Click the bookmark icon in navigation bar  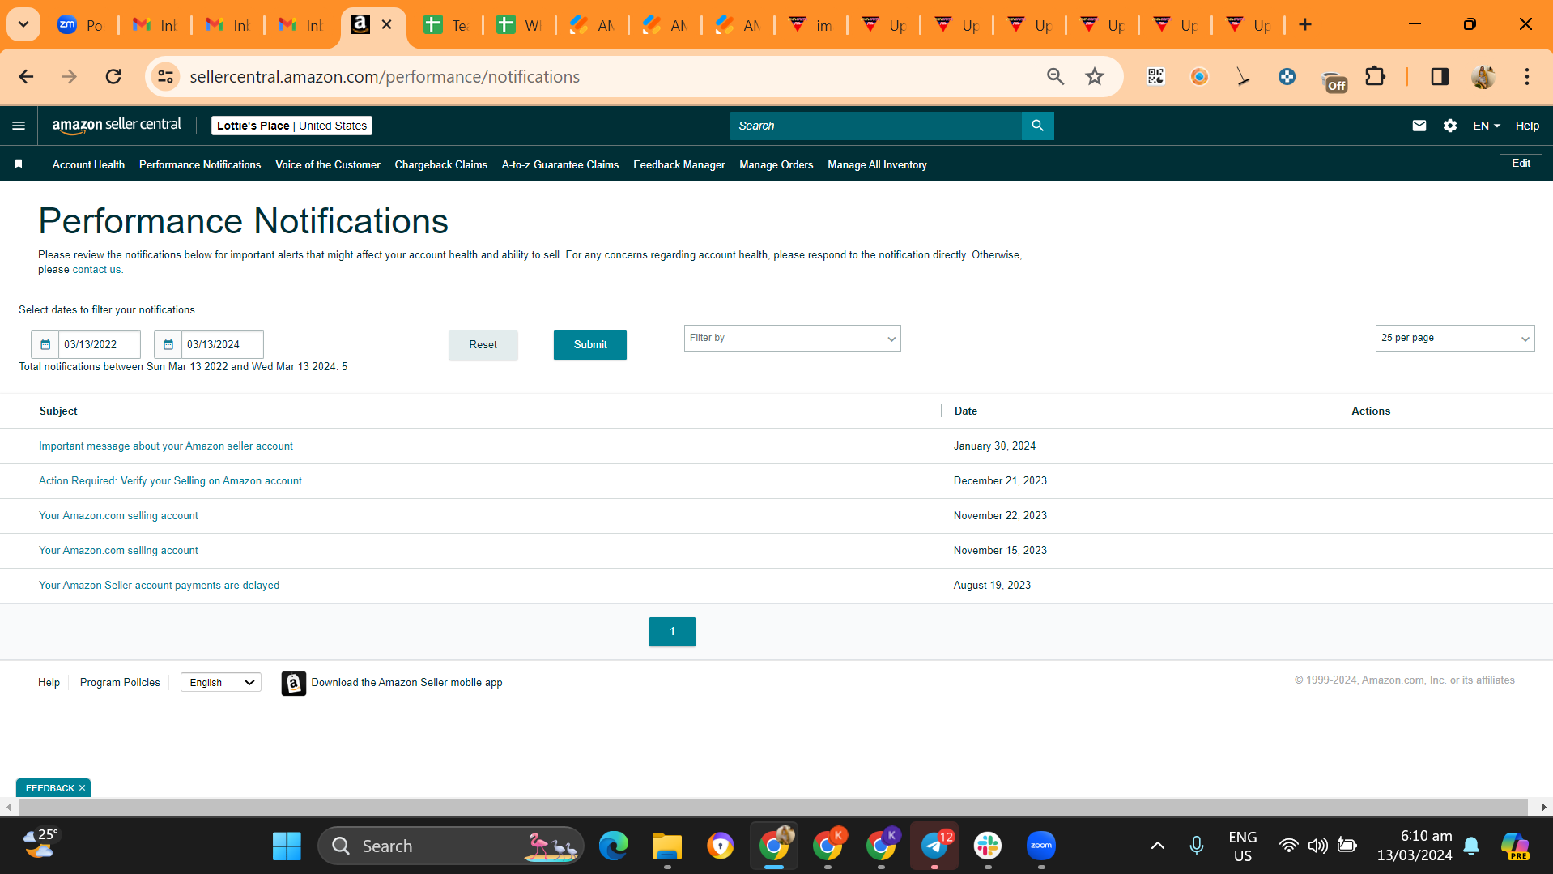(x=19, y=164)
